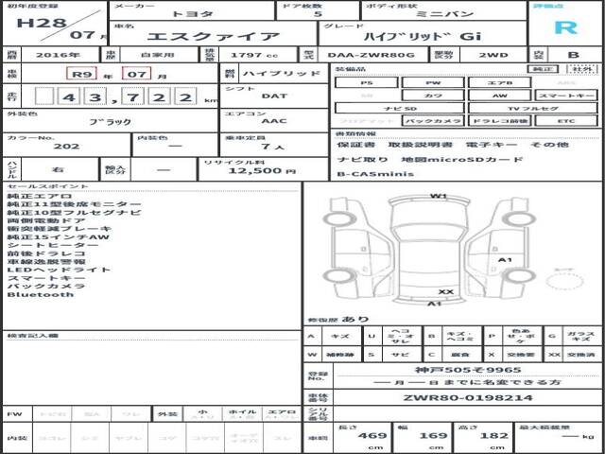The width and height of the screenshot is (605, 454).
Task: Click the XX mark on the car diagram
Action: 446,291
